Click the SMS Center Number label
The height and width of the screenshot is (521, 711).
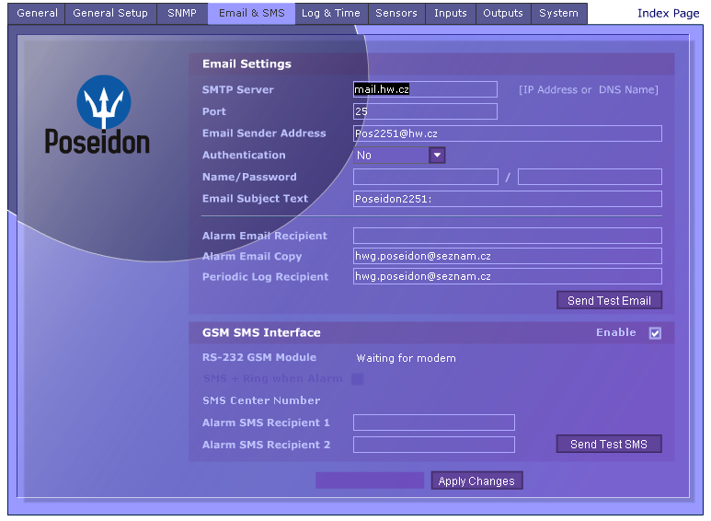pos(261,400)
